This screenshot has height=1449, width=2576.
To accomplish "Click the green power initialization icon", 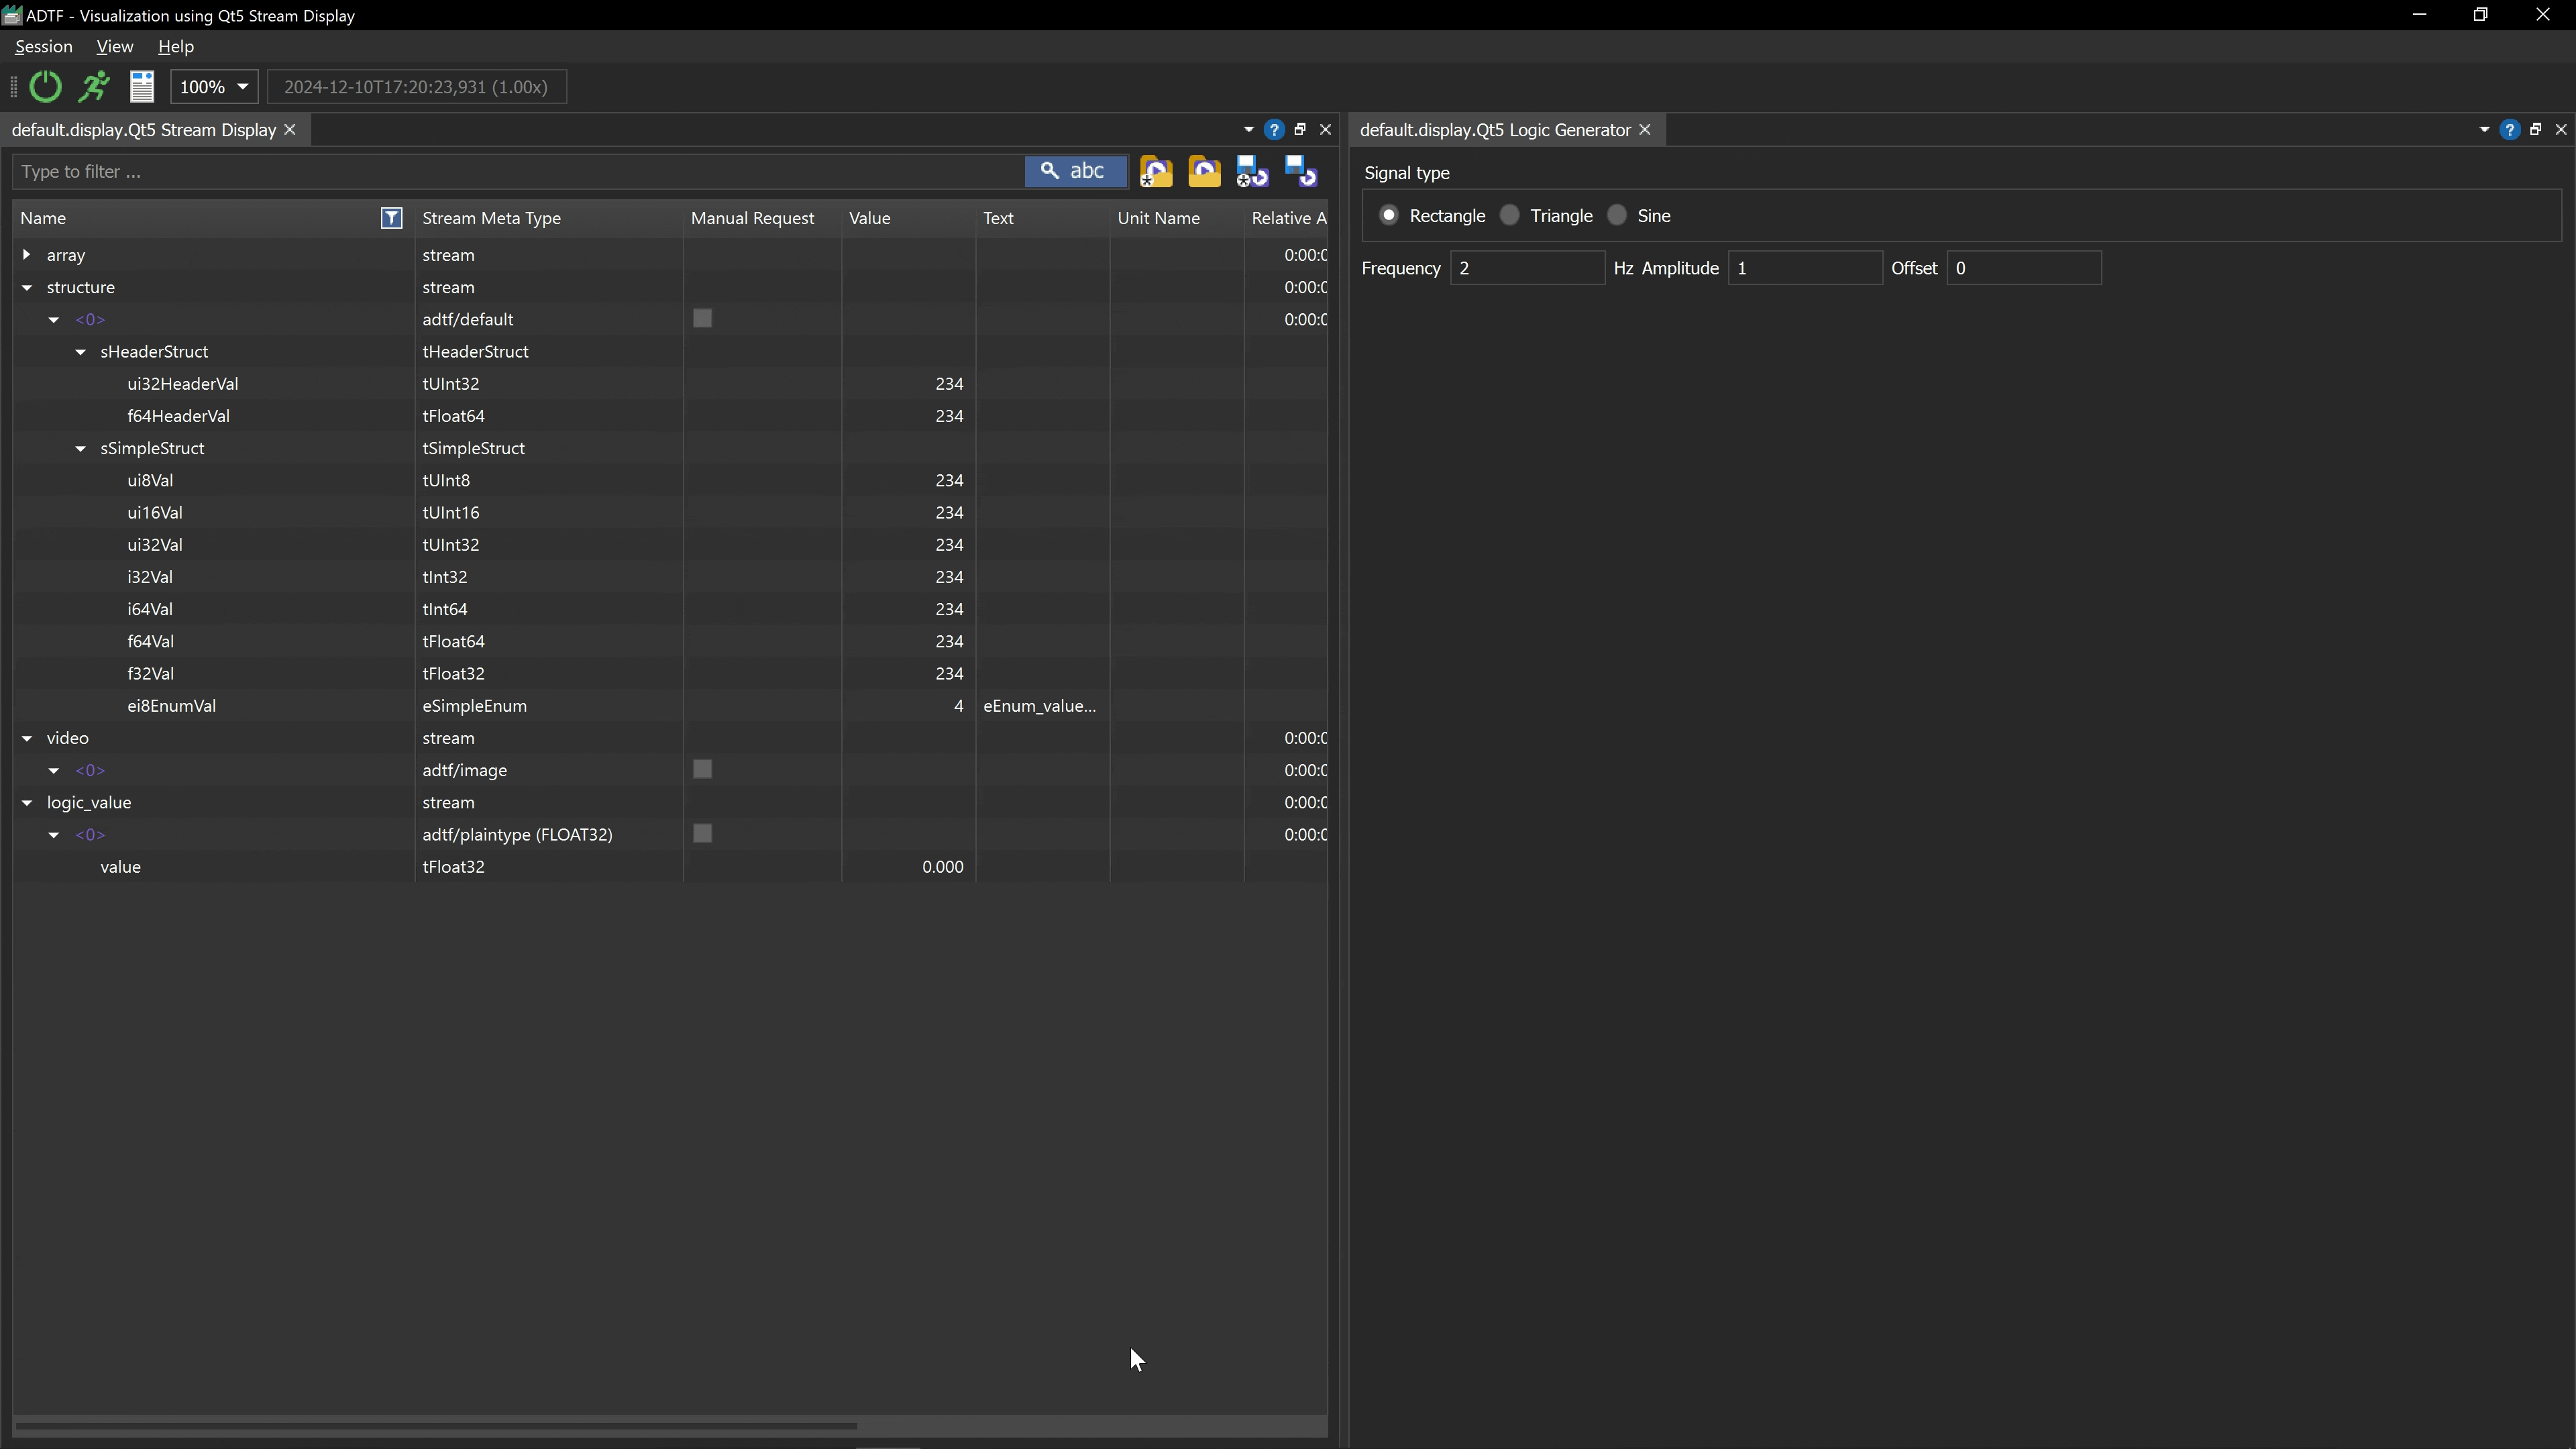I will (x=45, y=87).
